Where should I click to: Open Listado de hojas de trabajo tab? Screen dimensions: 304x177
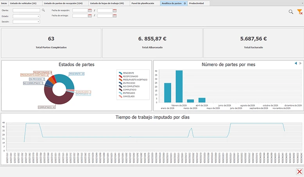[109, 3]
